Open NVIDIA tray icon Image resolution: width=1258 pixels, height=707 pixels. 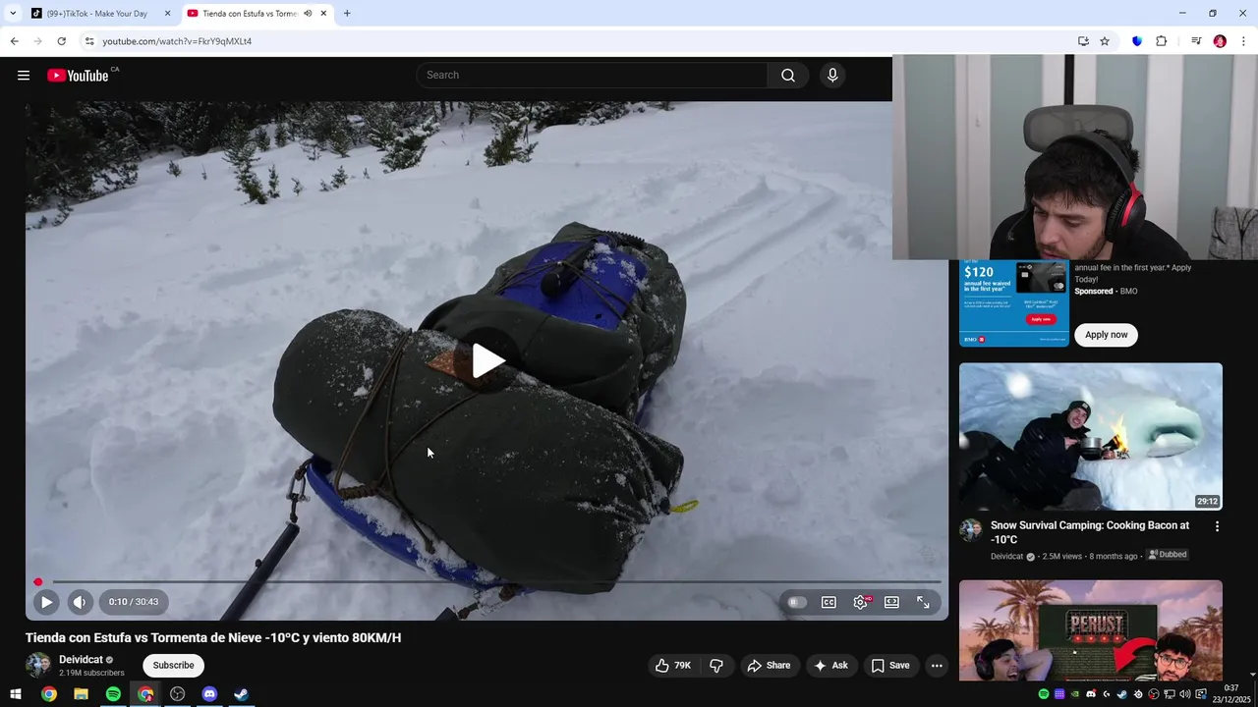pos(1075,694)
